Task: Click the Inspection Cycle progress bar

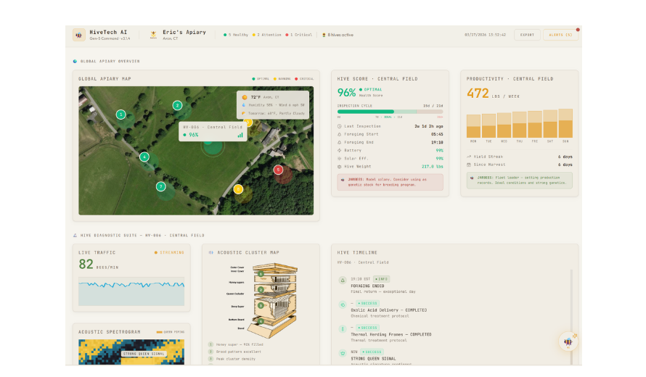Action: [x=391, y=112]
